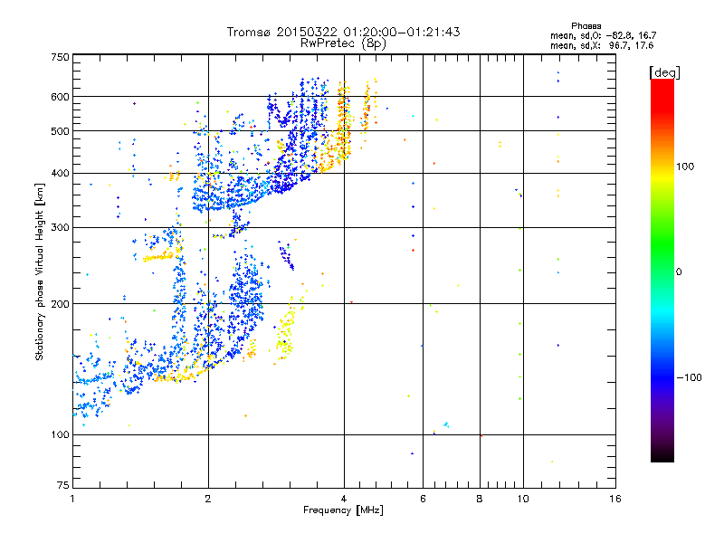Click the x-axis tick label '1'
The width and height of the screenshot is (724, 543).
72,499
